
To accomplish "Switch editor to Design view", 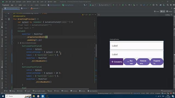I will 169,11.
